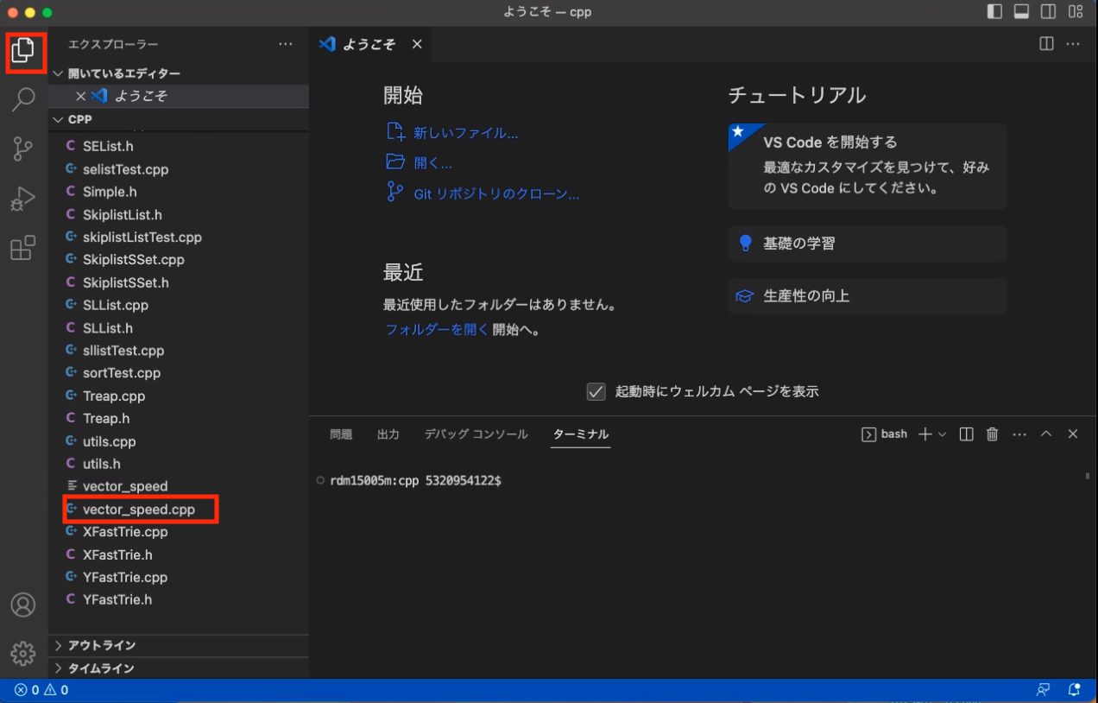The width and height of the screenshot is (1098, 703).
Task: Click the フォルダーを開く link
Action: click(437, 329)
